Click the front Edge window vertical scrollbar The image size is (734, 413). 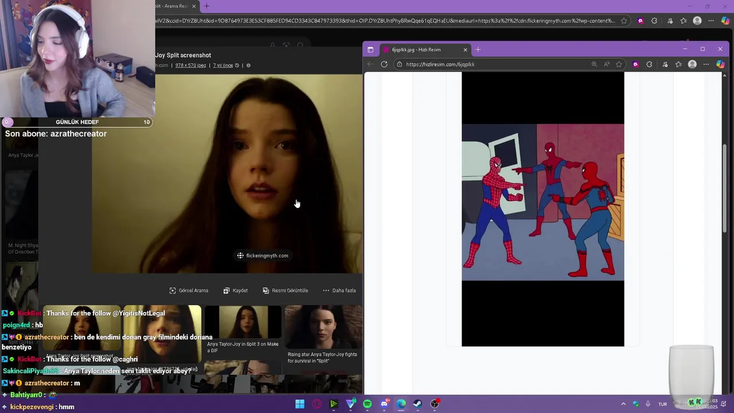pyautogui.click(x=724, y=188)
